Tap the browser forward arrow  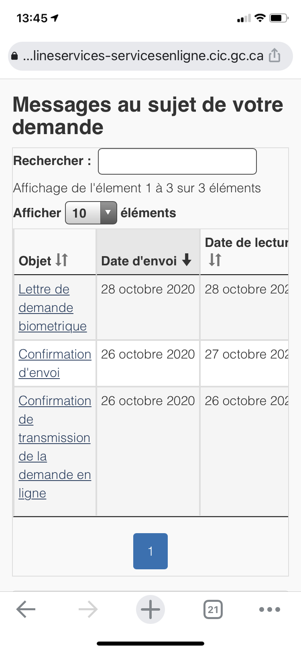88,609
